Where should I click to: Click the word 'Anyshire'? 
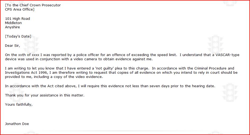click(x=12, y=27)
